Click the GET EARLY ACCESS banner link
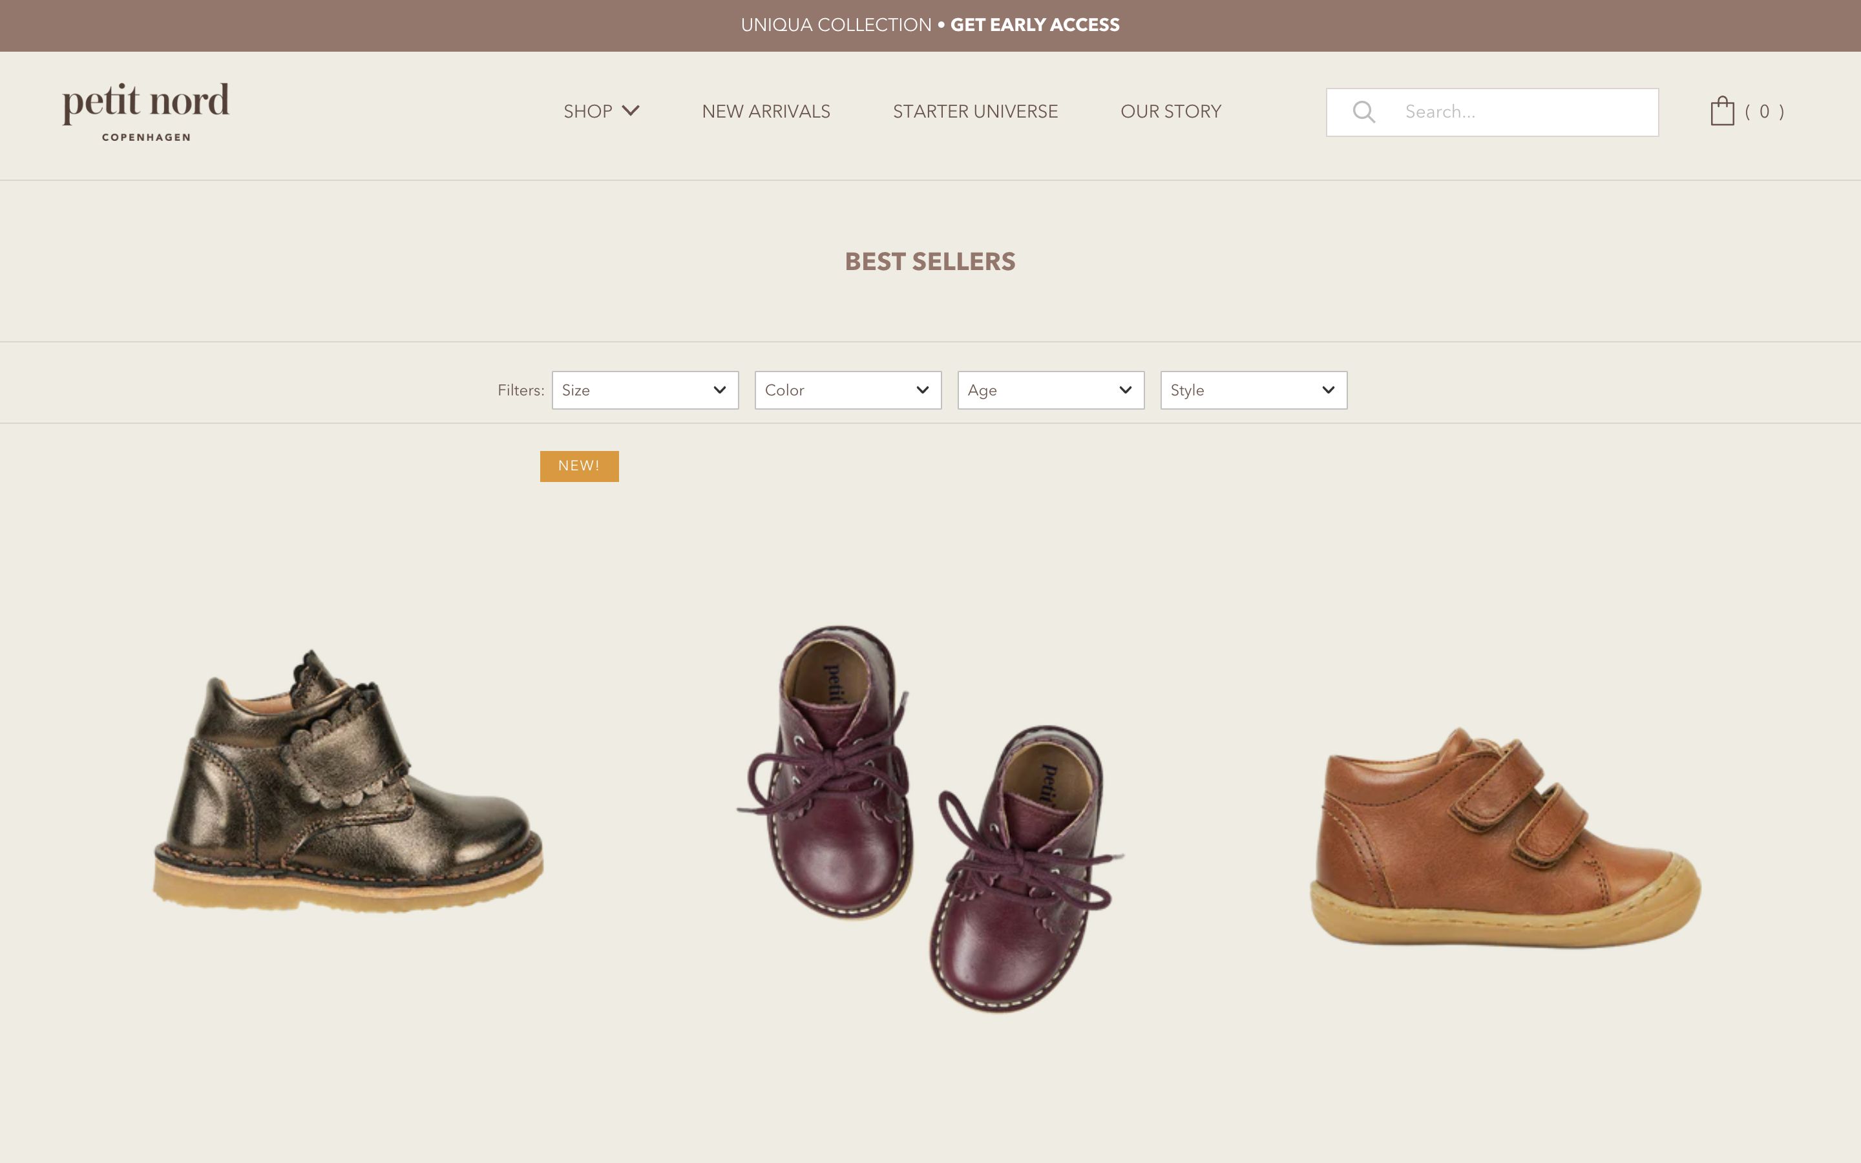The height and width of the screenshot is (1163, 1861). click(x=1035, y=24)
